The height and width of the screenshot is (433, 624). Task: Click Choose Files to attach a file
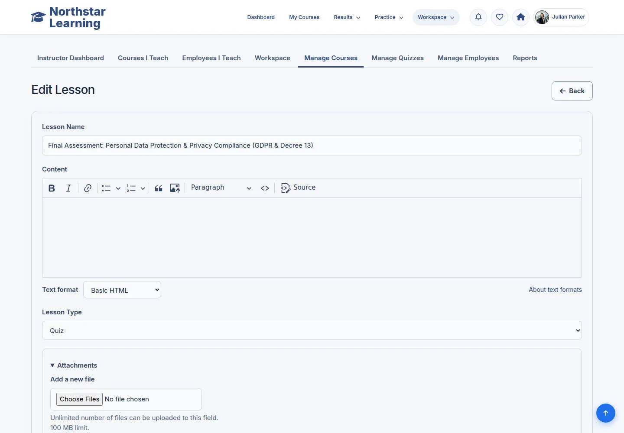pyautogui.click(x=79, y=399)
